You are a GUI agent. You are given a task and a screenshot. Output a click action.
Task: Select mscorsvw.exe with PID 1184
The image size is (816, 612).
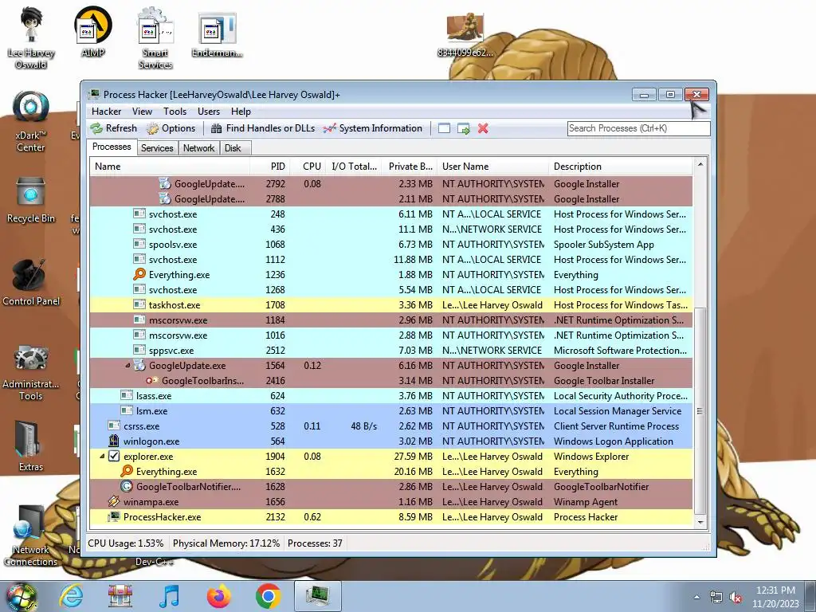[x=390, y=320]
